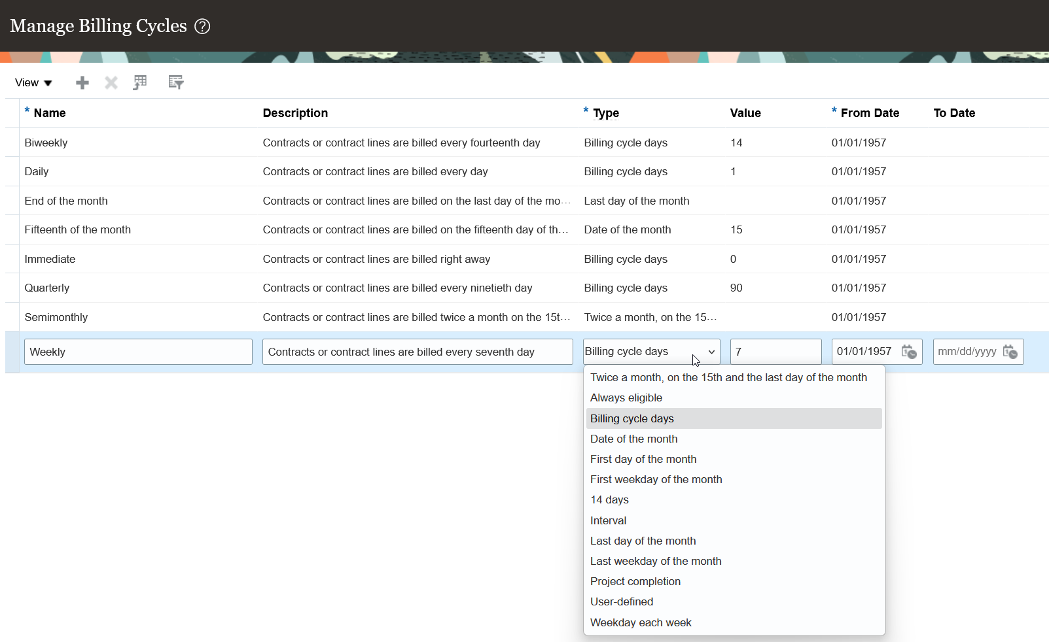Click the Description column header
This screenshot has width=1049, height=642.
[x=295, y=113]
